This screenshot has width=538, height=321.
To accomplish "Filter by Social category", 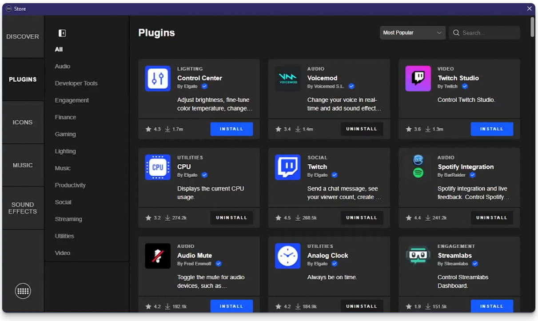I will [x=63, y=202].
